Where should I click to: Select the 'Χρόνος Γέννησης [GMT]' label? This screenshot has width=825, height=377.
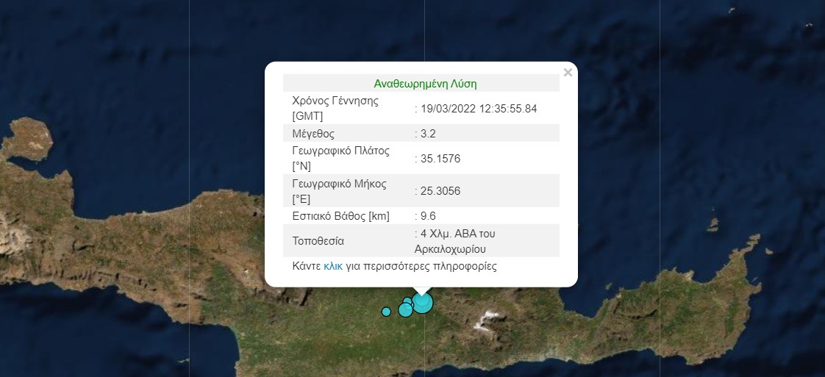(x=335, y=108)
